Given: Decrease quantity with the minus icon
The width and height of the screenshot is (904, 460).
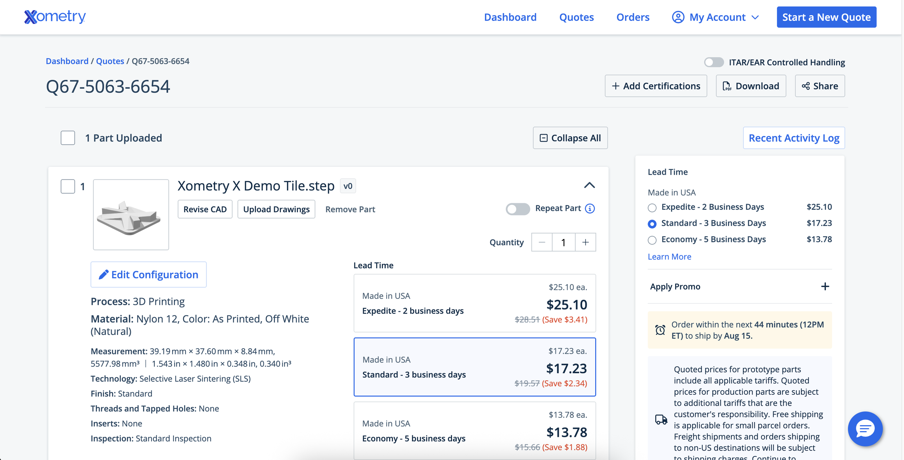Looking at the screenshot, I should pyautogui.click(x=542, y=242).
